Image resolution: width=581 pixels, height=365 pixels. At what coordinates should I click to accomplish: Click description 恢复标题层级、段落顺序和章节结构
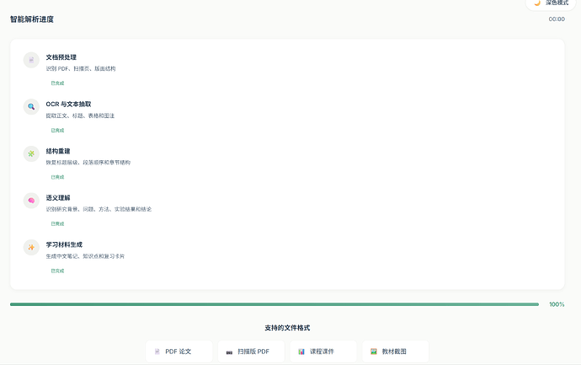88,163
